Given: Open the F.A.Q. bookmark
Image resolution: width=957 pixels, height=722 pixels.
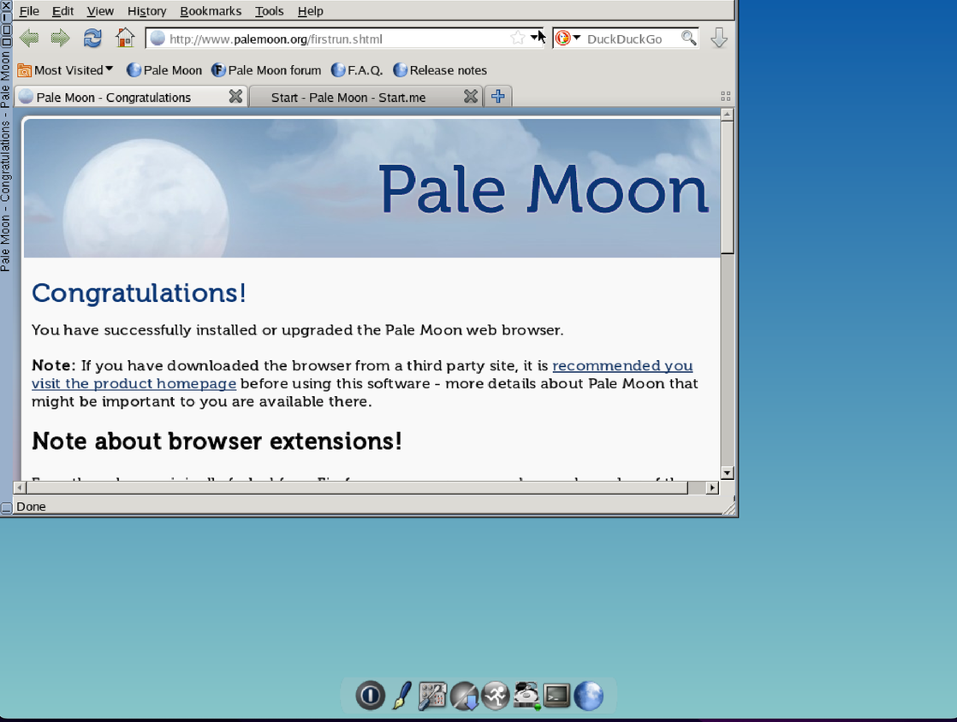Looking at the screenshot, I should pos(357,70).
